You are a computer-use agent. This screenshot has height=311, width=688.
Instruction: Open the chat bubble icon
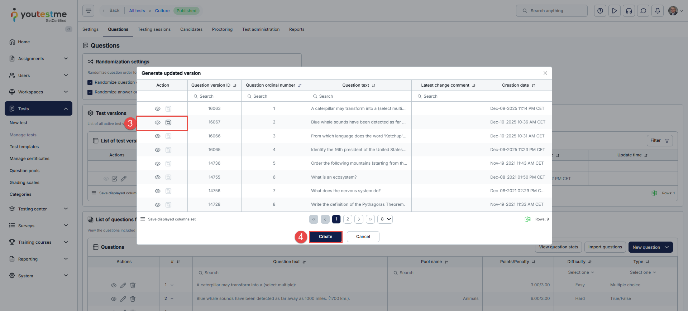(643, 11)
